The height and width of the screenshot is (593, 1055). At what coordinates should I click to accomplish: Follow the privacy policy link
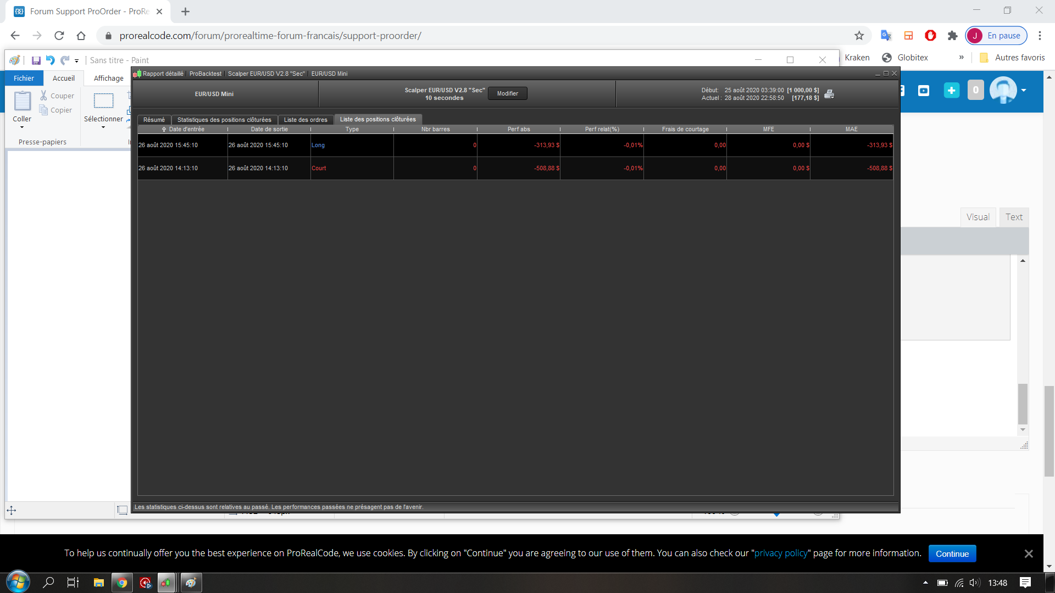[781, 553]
